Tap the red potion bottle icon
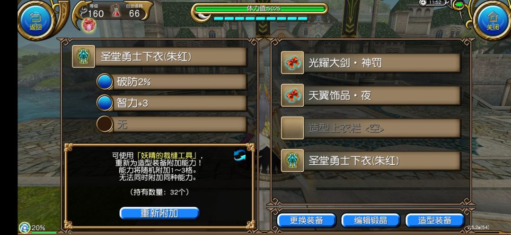The image size is (511, 235). (x=116, y=11)
